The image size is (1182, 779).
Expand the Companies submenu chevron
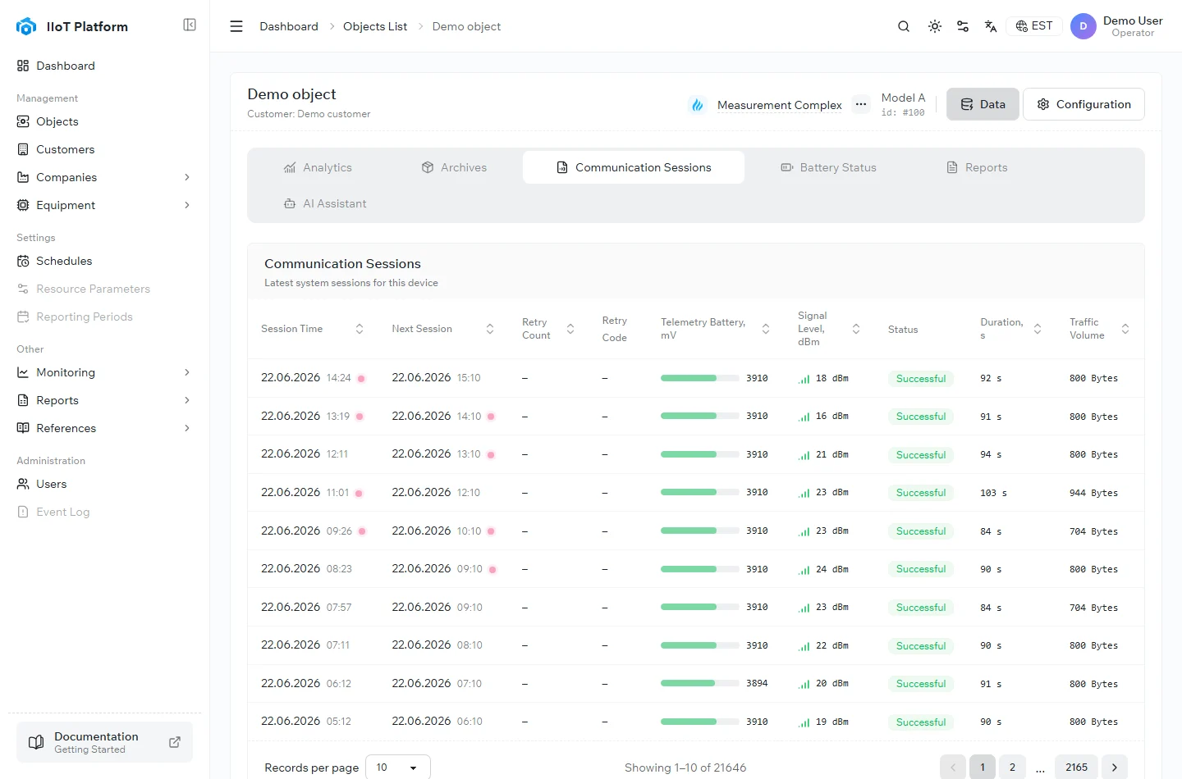(x=187, y=177)
